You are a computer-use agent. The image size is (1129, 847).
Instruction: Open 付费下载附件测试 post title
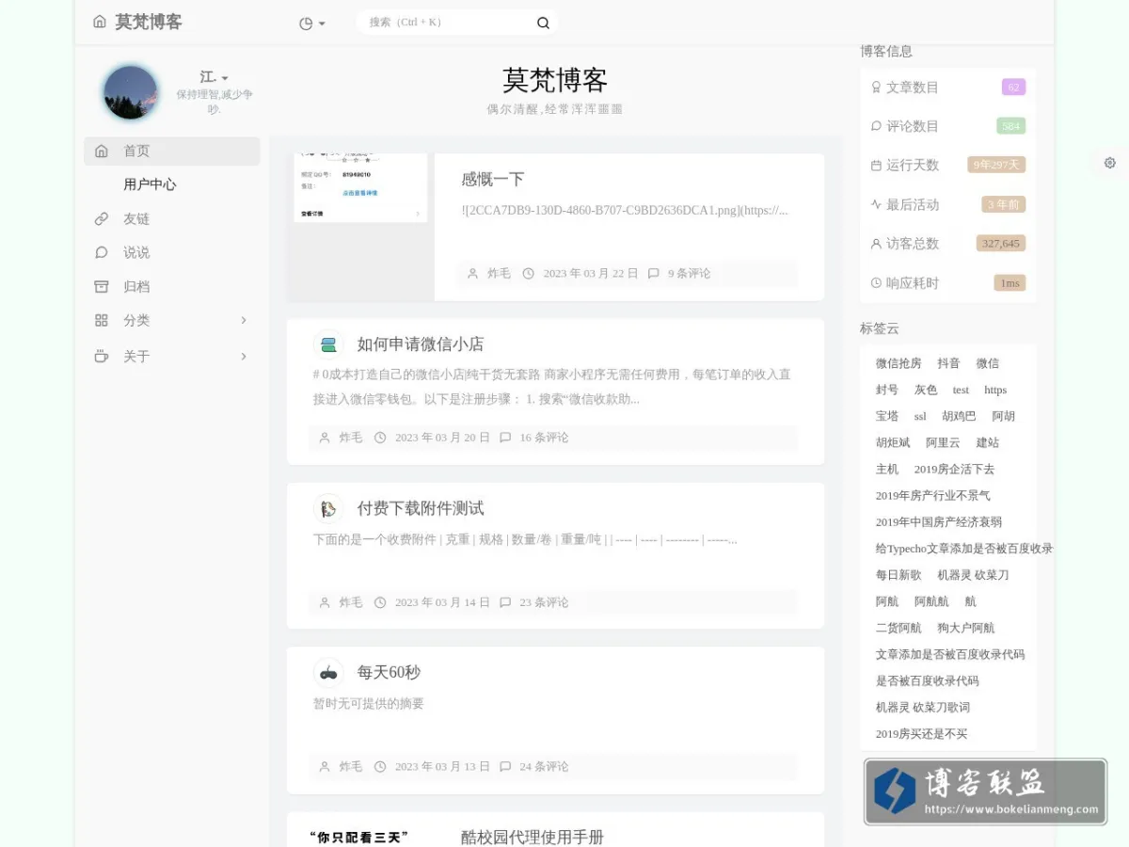tap(421, 508)
